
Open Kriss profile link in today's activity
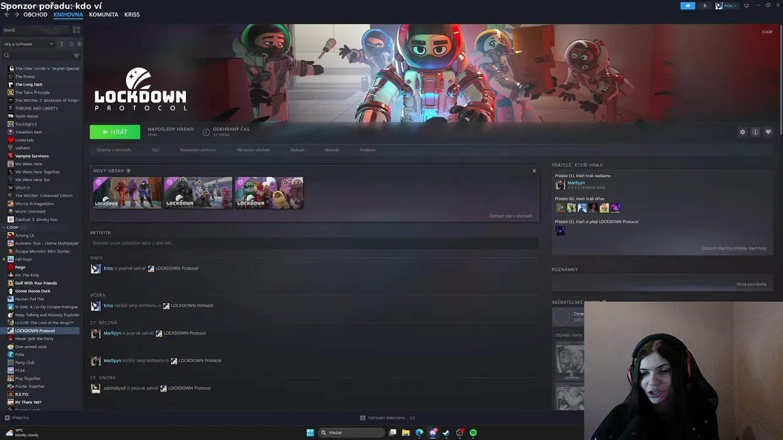108,268
